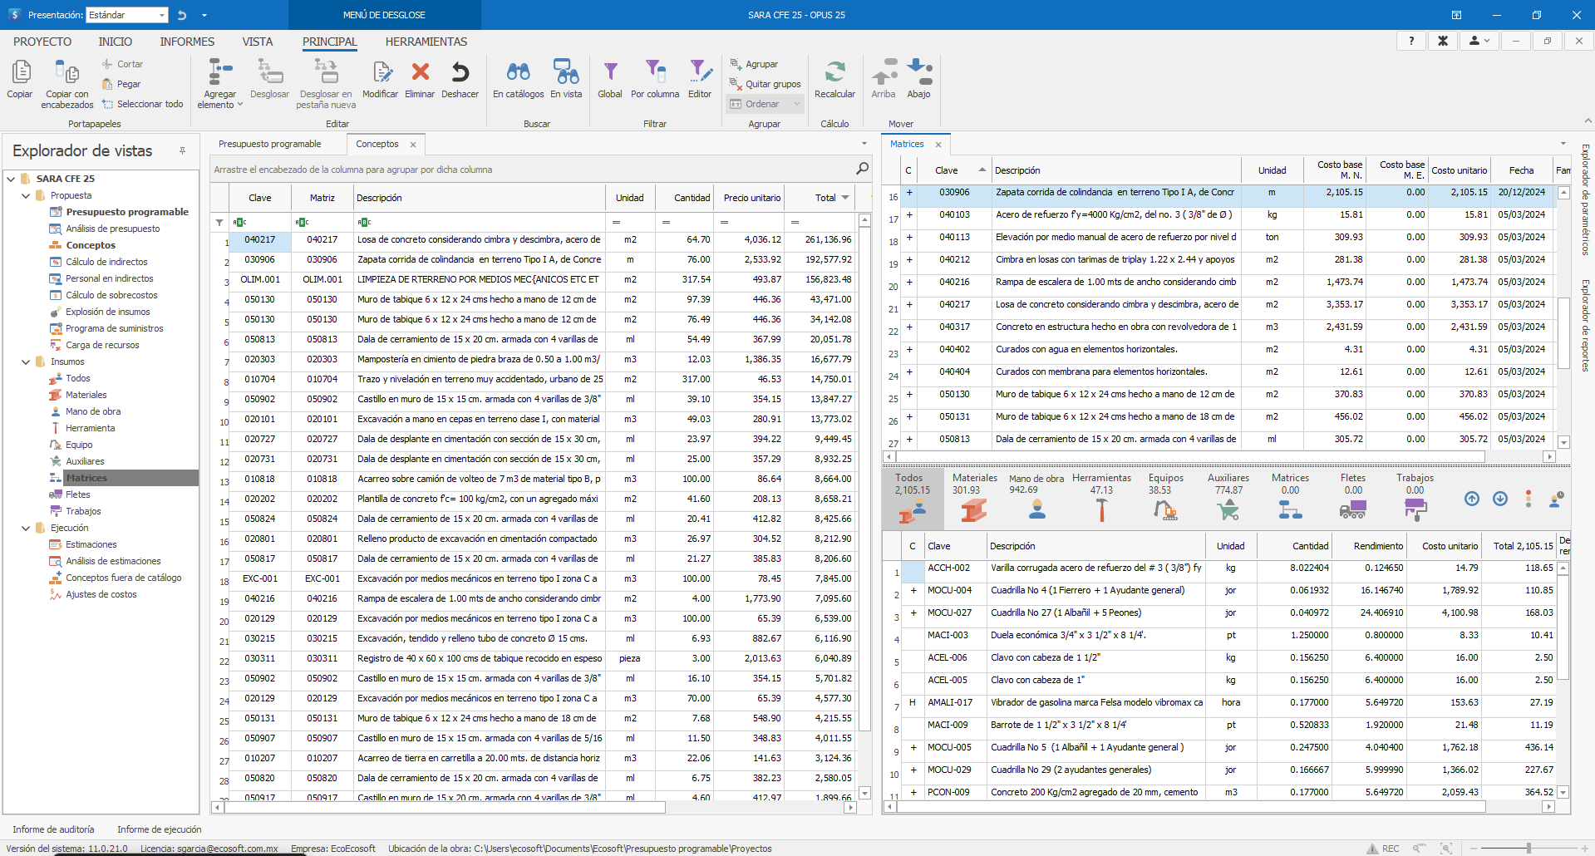Expand MOCU-004 row in detail grid
Image resolution: width=1595 pixels, height=856 pixels.
click(913, 590)
